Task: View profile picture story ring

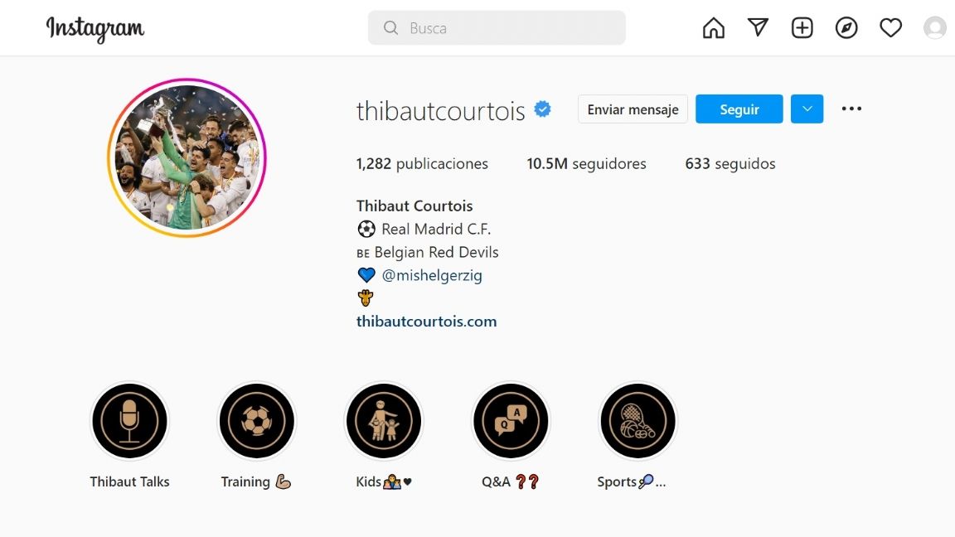Action: click(187, 157)
